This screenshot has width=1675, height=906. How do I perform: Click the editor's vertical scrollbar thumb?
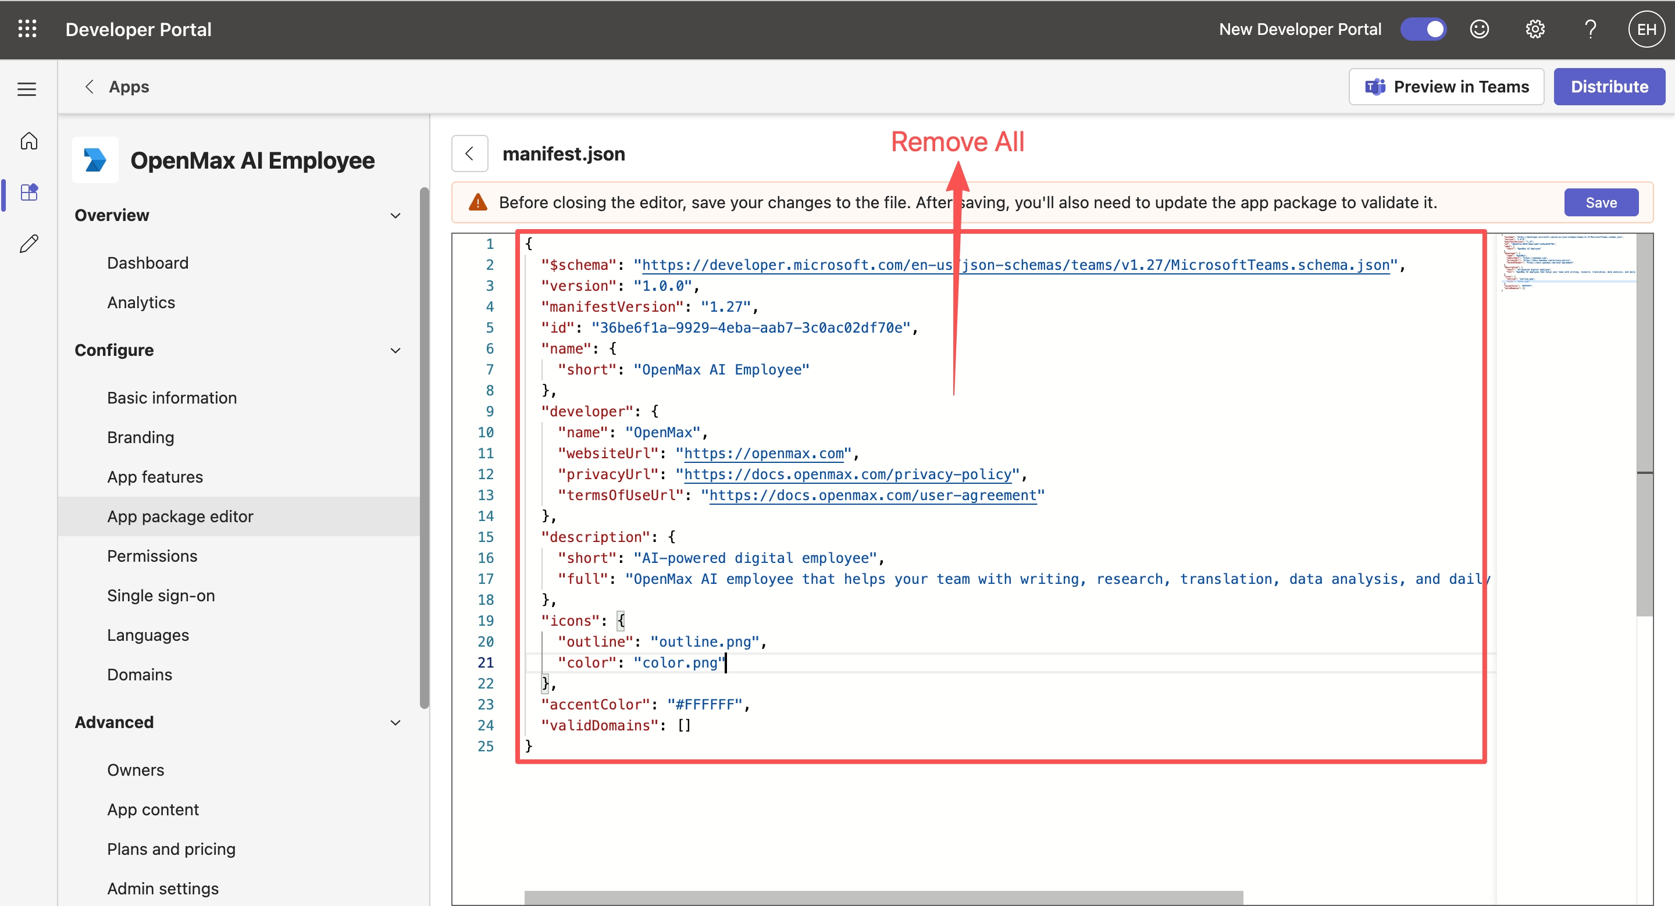coord(1644,425)
